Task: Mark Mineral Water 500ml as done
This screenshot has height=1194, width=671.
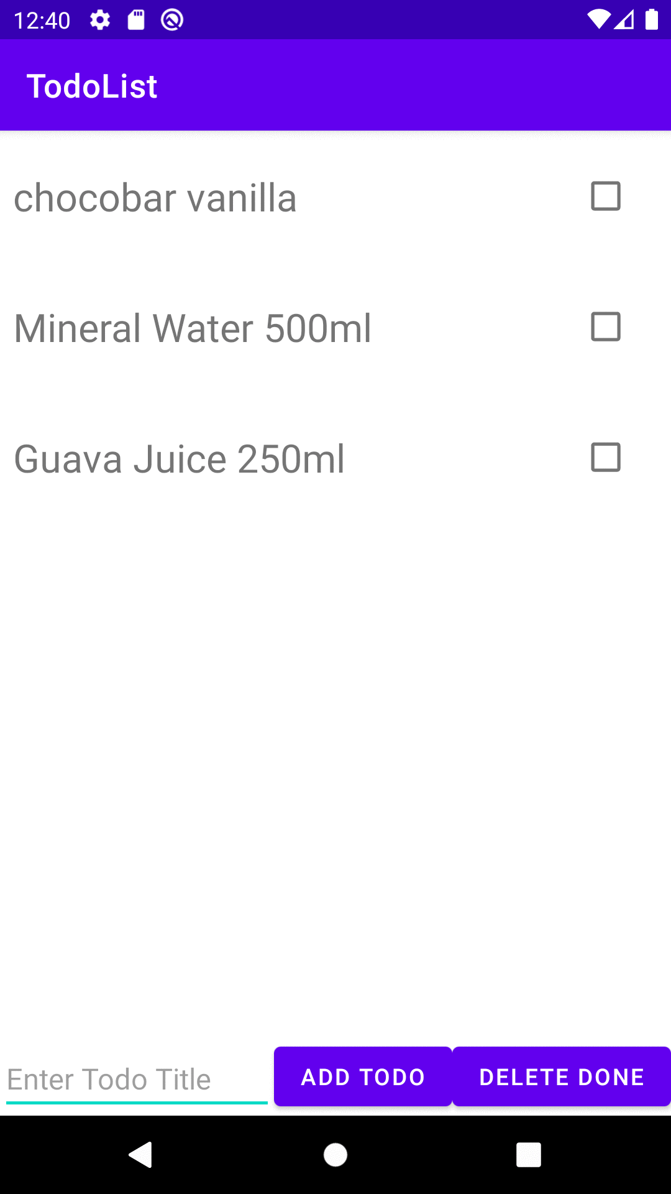Action: 606,327
